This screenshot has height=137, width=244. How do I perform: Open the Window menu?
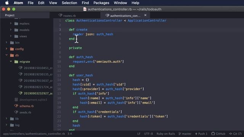click(x=120, y=3)
